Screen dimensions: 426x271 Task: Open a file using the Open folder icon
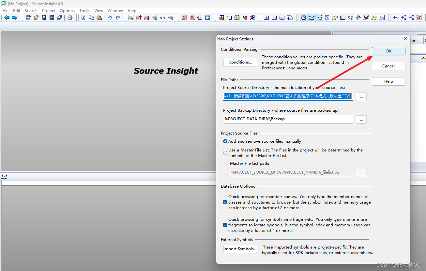point(36,18)
